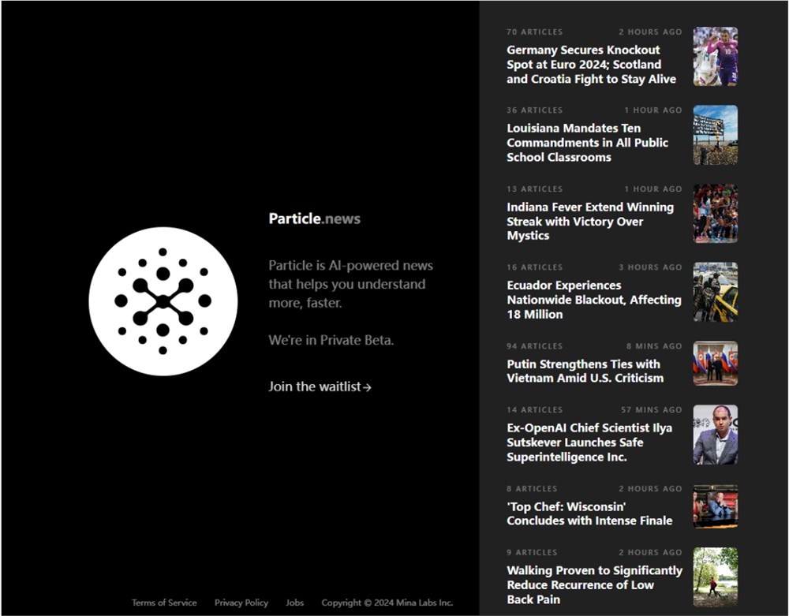
Task: Open the Ecuador Nationwide Blackout headline
Action: [594, 300]
